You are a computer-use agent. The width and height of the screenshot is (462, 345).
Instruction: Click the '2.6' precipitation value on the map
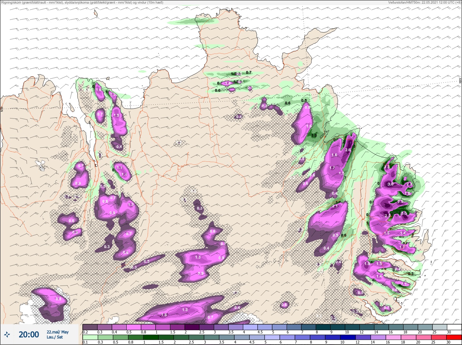click(x=348, y=150)
